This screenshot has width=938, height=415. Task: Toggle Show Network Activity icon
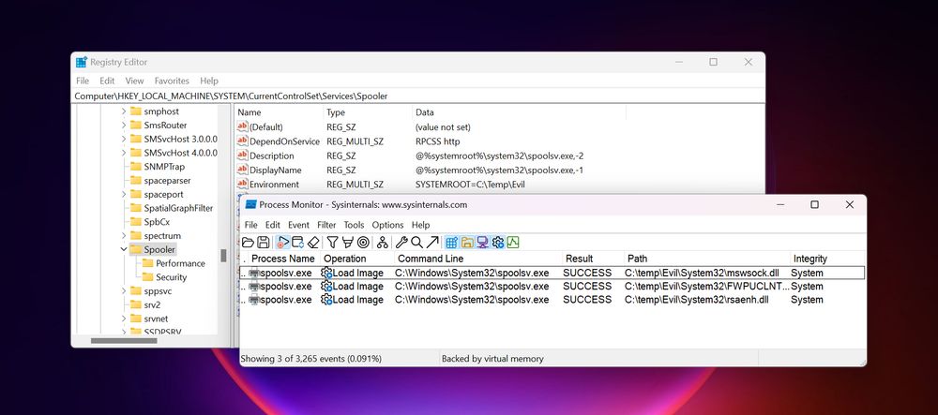(x=482, y=243)
